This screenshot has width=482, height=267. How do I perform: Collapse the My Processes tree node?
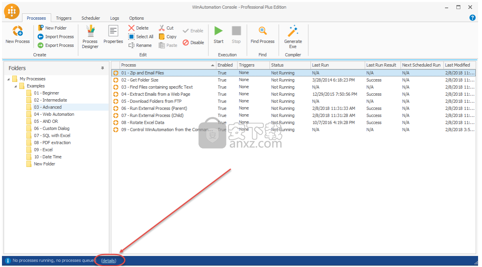coord(8,79)
